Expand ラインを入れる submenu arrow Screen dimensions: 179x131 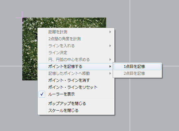(x=110, y=46)
